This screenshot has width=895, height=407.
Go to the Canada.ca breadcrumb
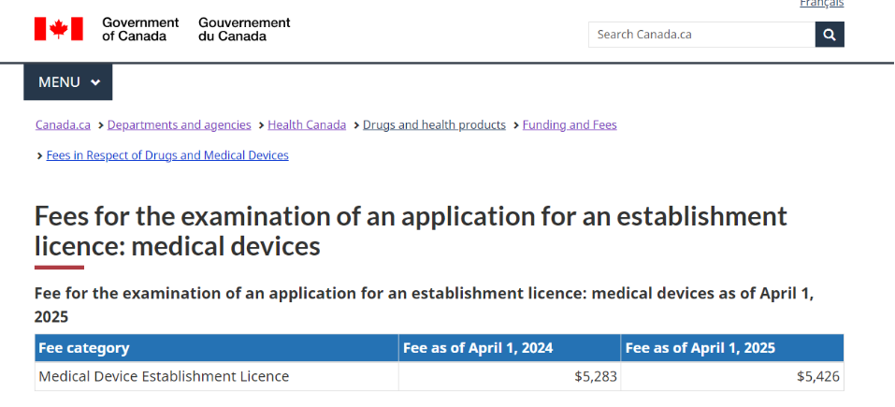(x=63, y=124)
